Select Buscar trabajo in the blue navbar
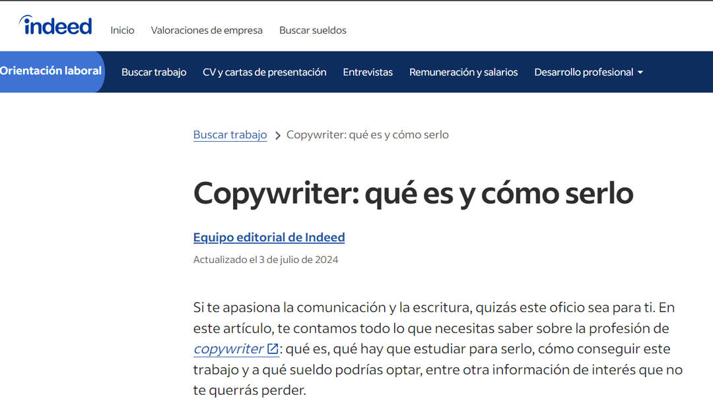 pos(154,73)
